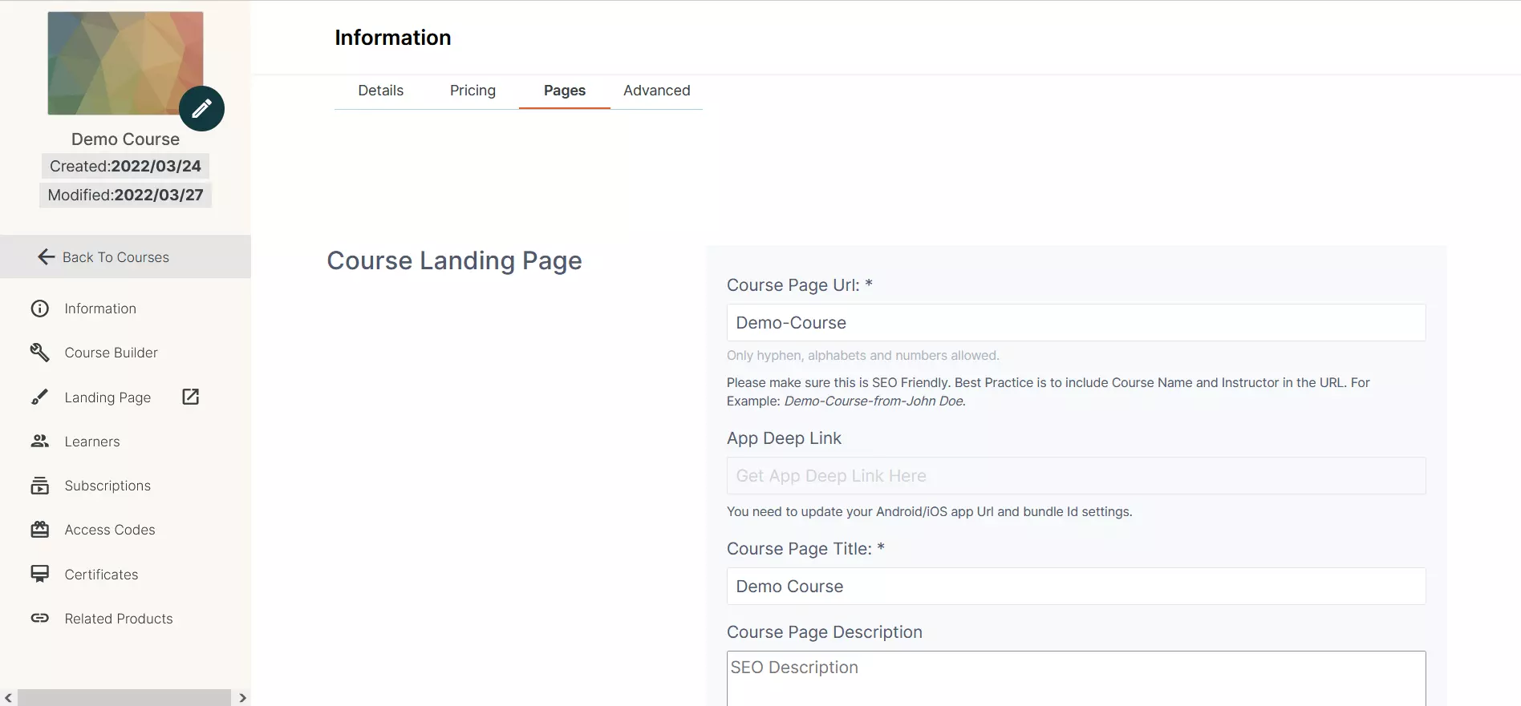Click the back arrow icon beside Back To Courses
The height and width of the screenshot is (706, 1521).
coord(47,257)
